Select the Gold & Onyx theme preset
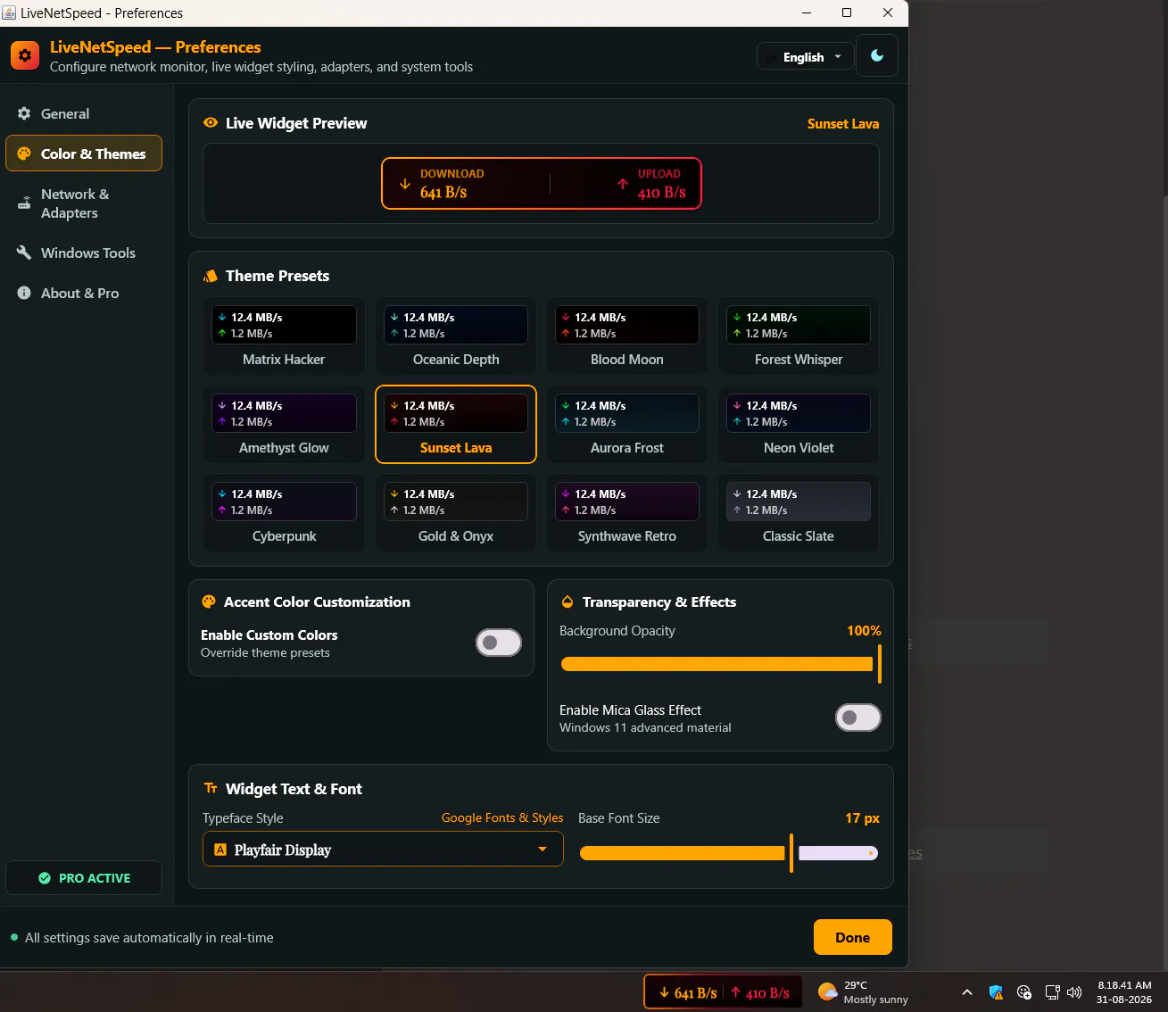This screenshot has height=1012, width=1168. tap(456, 512)
